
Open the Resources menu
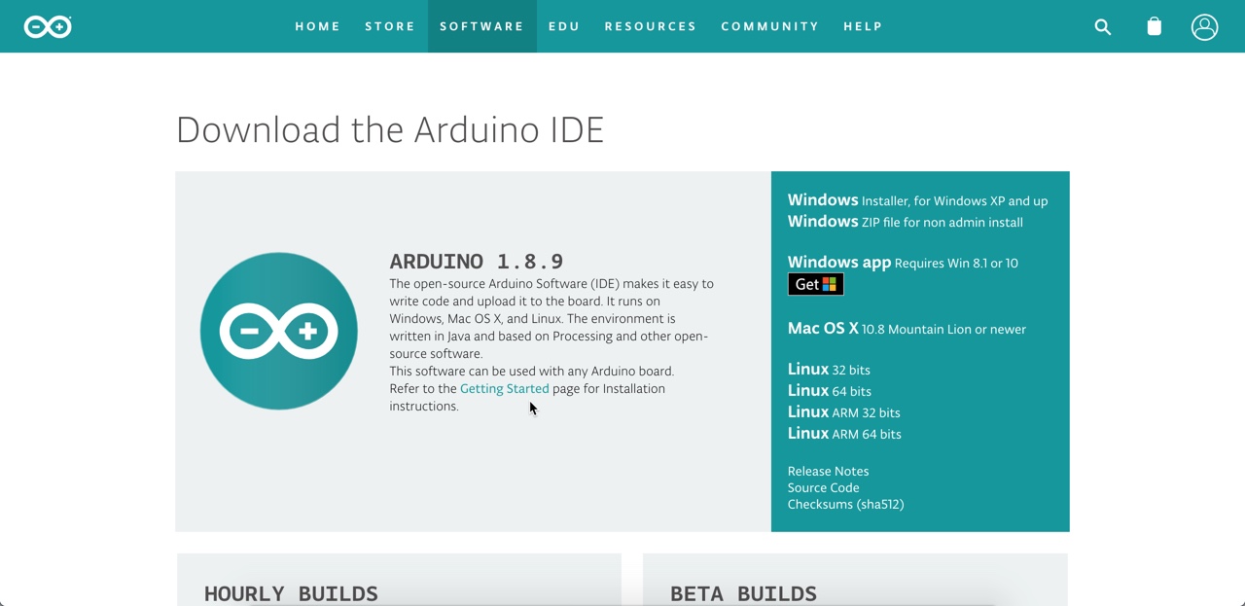651,26
